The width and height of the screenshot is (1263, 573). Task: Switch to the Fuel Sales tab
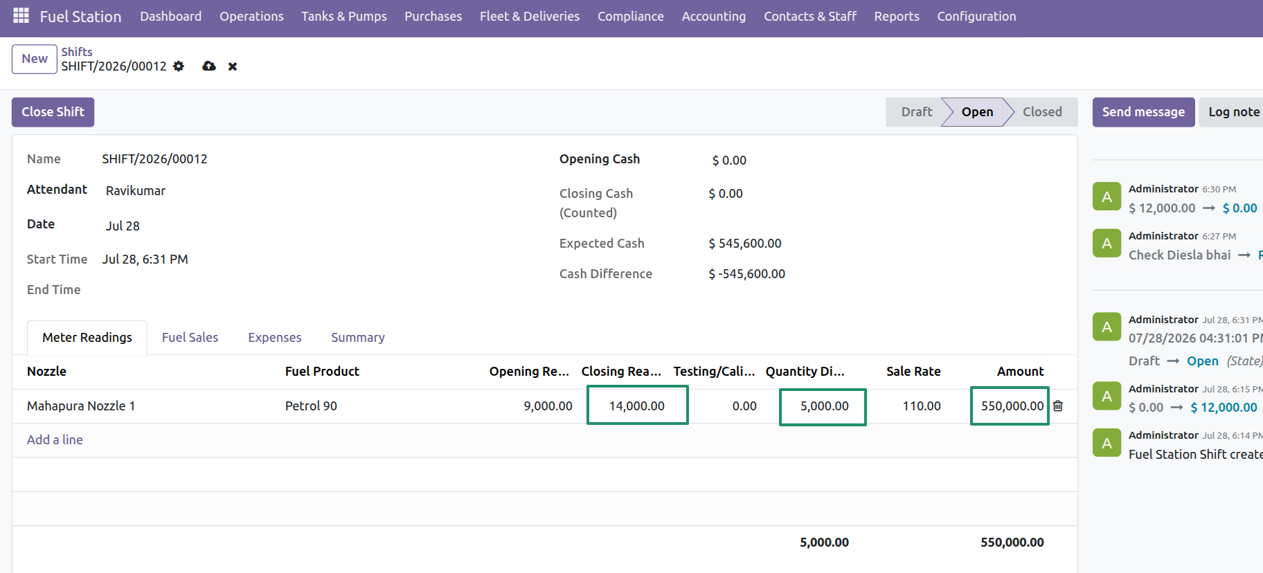190,338
